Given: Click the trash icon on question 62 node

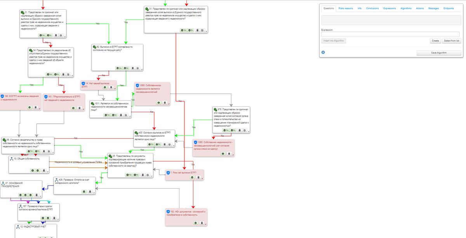Looking at the screenshot, I should pos(132,68).
